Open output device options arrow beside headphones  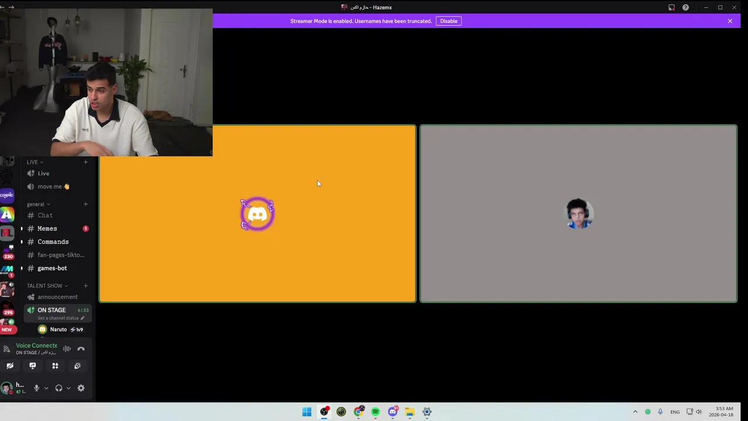(x=68, y=388)
